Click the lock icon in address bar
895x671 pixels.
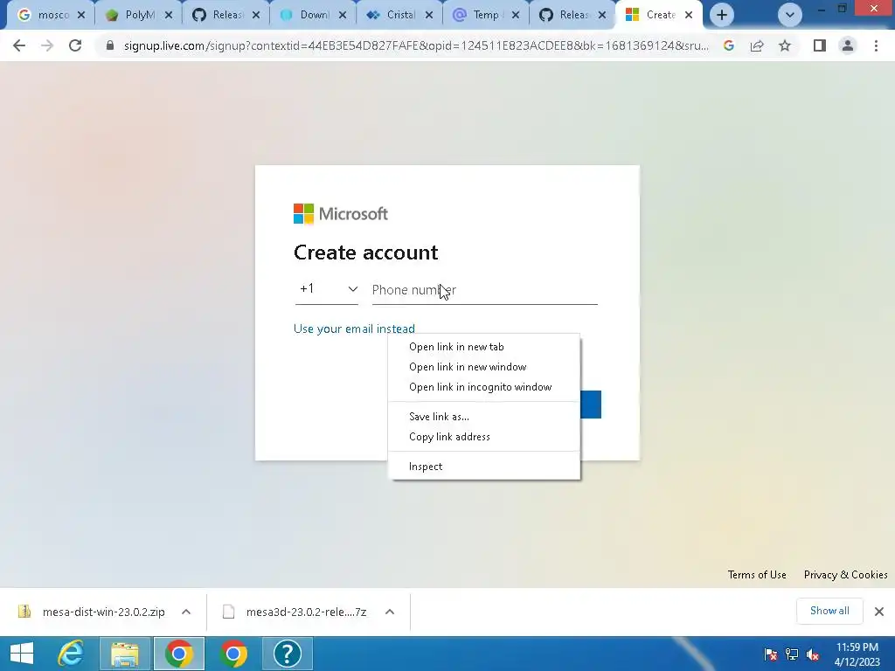[x=110, y=45]
